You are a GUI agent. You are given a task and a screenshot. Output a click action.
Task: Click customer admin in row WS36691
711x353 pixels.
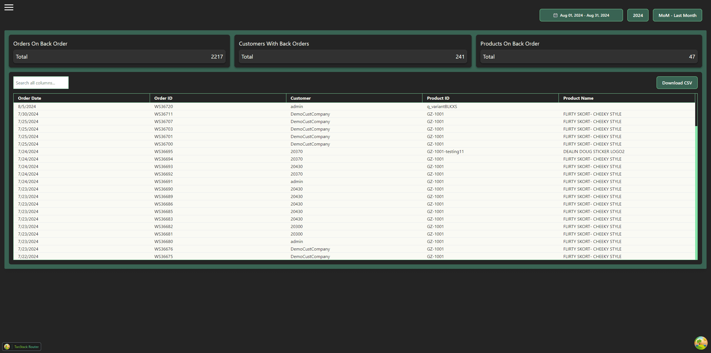[x=297, y=181]
